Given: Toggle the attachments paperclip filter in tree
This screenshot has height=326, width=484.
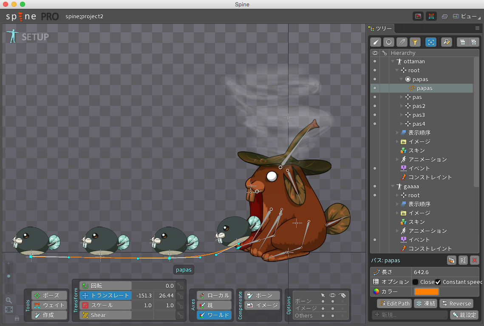Looking at the screenshot, I should [x=402, y=42].
